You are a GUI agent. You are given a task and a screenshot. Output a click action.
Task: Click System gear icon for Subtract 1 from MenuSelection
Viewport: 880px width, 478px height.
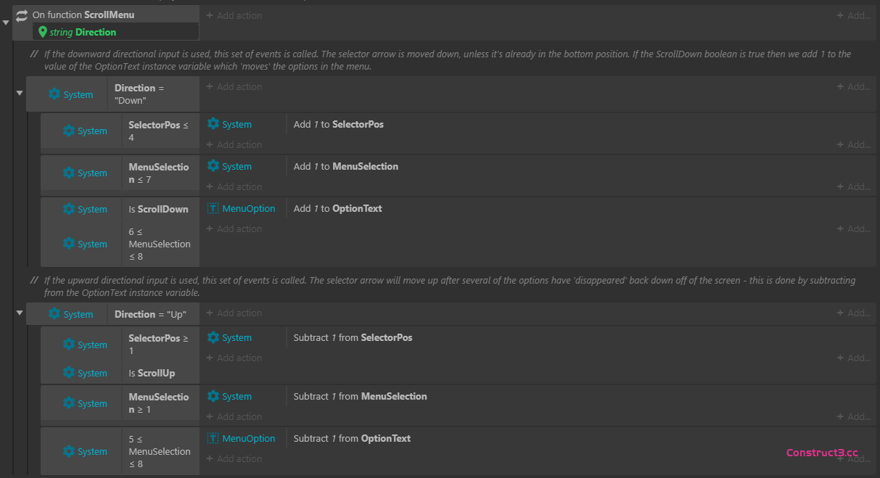[x=213, y=396]
